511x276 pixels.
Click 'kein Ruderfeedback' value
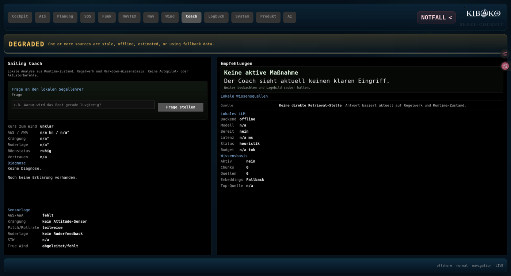[62, 234]
